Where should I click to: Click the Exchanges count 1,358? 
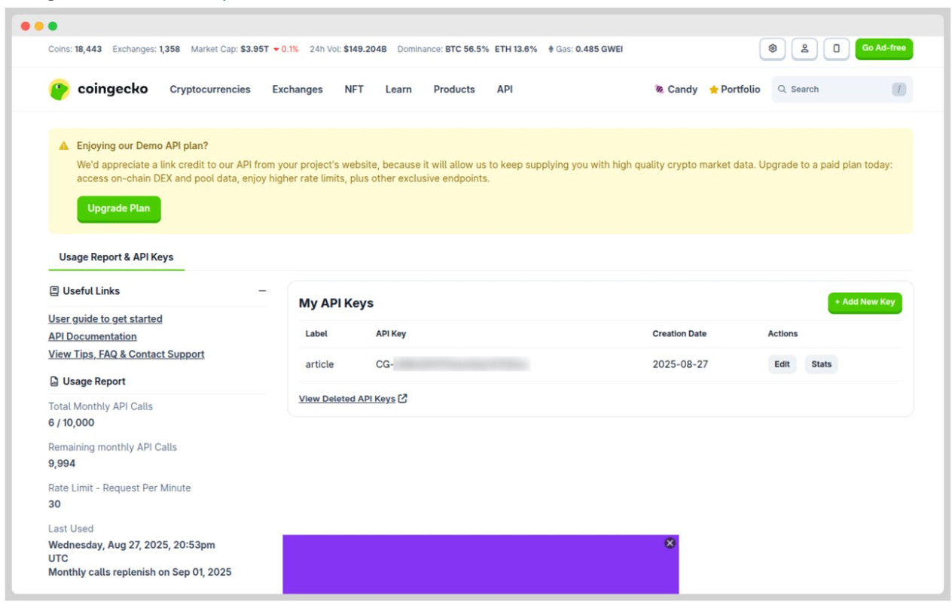[x=169, y=49]
